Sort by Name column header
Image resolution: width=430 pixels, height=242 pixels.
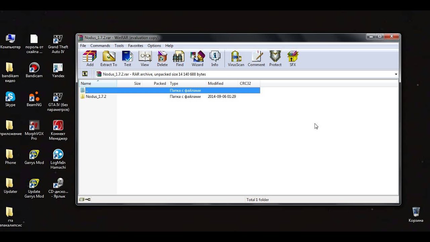click(98, 83)
